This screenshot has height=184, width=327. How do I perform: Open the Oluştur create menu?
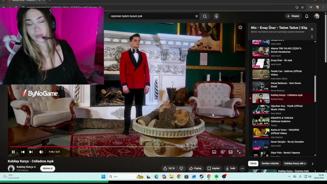click(293, 16)
